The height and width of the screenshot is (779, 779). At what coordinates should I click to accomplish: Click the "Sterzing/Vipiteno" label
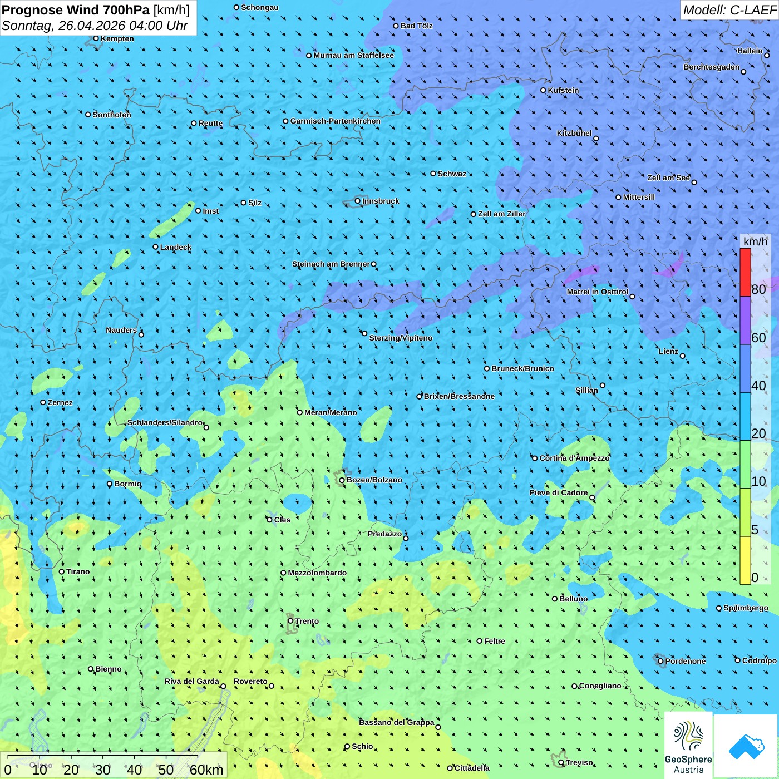pos(401,338)
